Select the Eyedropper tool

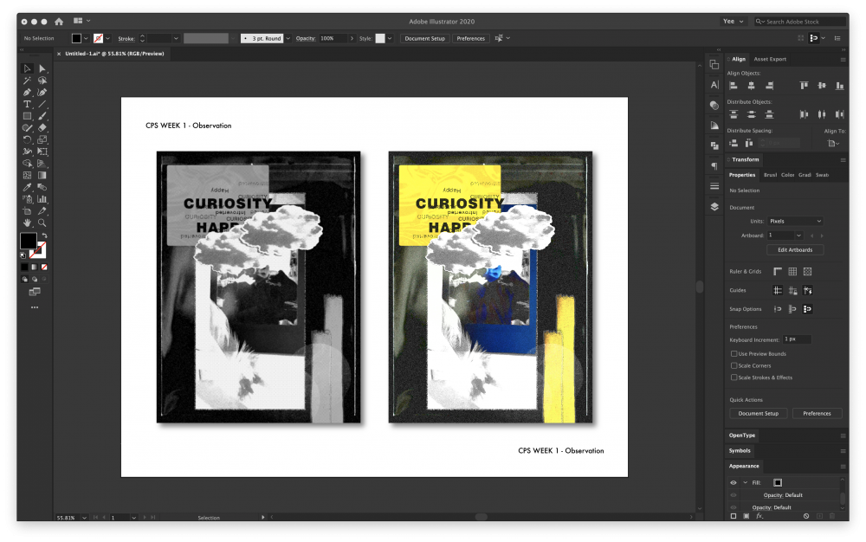pyautogui.click(x=27, y=187)
